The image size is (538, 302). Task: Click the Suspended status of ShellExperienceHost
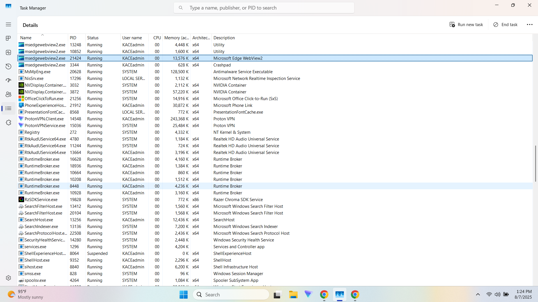tap(97, 253)
